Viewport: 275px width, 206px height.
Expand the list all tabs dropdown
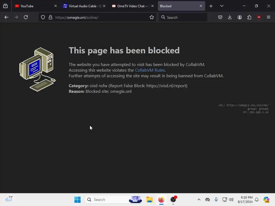[x=222, y=6]
